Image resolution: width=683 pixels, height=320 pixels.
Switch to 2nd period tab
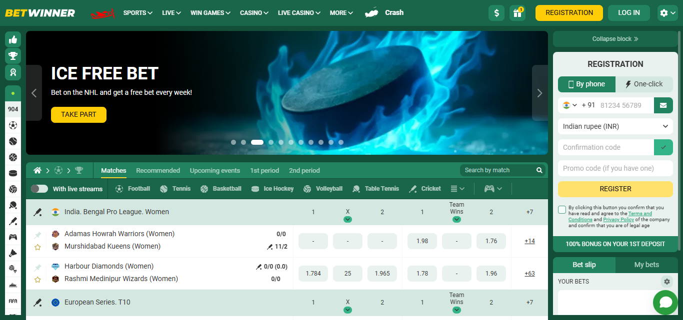point(304,170)
